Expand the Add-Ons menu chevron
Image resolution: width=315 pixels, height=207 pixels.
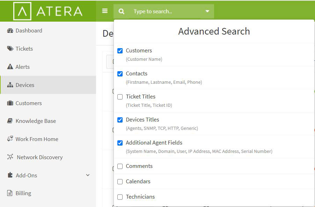(88, 175)
